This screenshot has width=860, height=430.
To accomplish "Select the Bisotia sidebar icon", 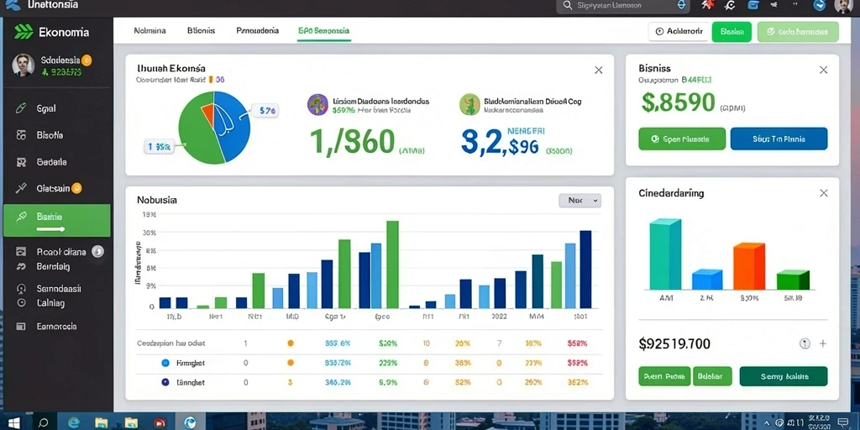I will coord(21,135).
